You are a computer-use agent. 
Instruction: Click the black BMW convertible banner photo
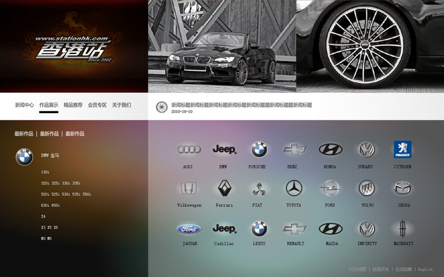click(222, 46)
